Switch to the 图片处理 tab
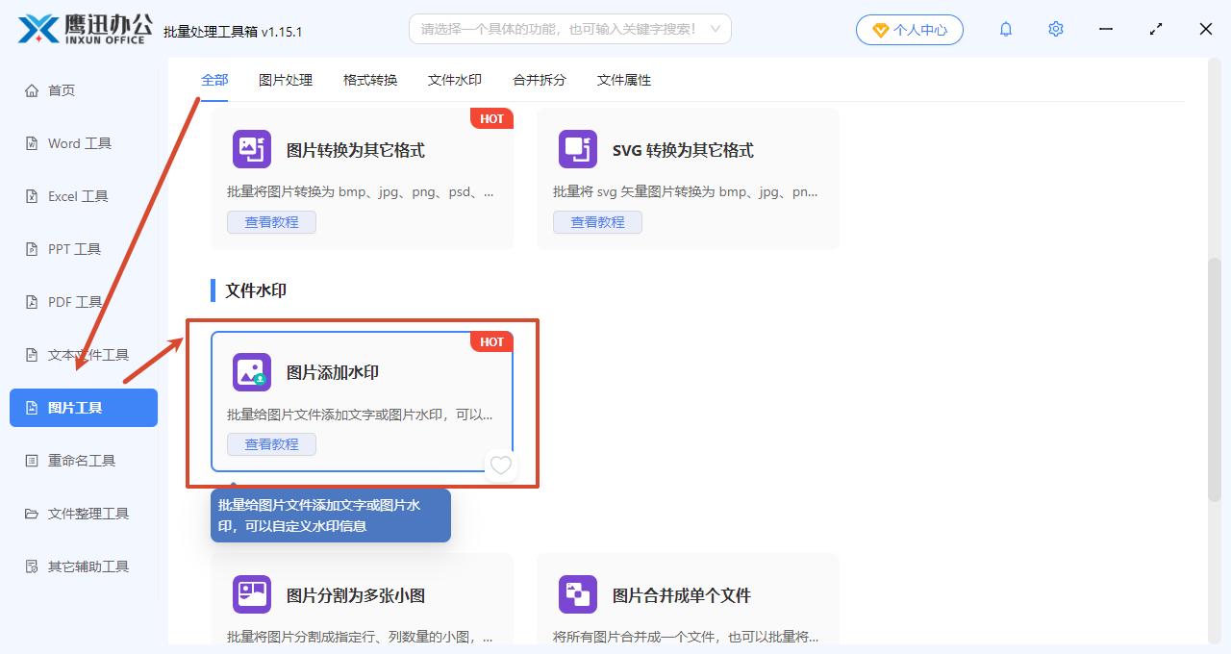 pos(286,80)
